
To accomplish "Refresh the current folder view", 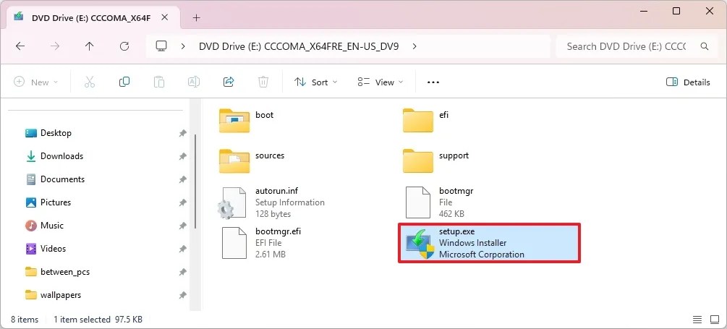I will (x=124, y=46).
